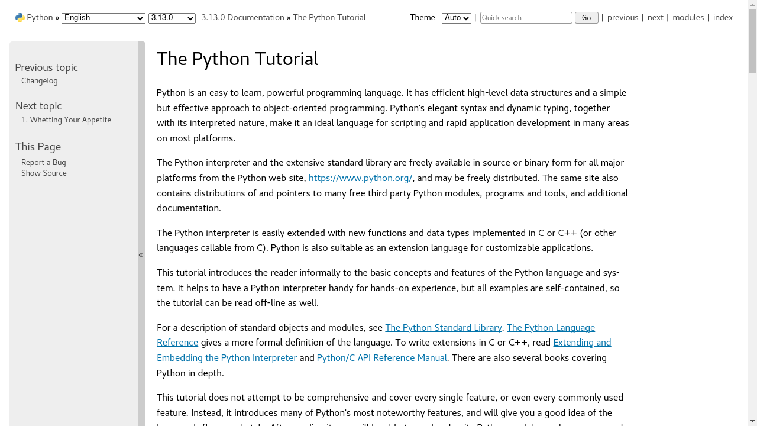Click the Previous topic sidebar heading
This screenshot has height=426, width=757.
pos(46,68)
